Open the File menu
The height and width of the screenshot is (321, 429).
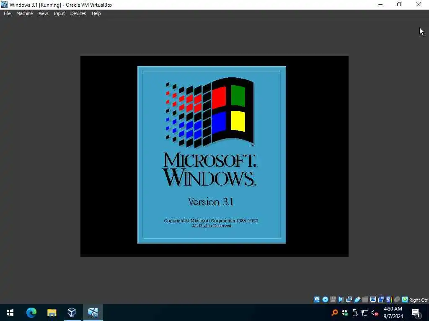(7, 13)
